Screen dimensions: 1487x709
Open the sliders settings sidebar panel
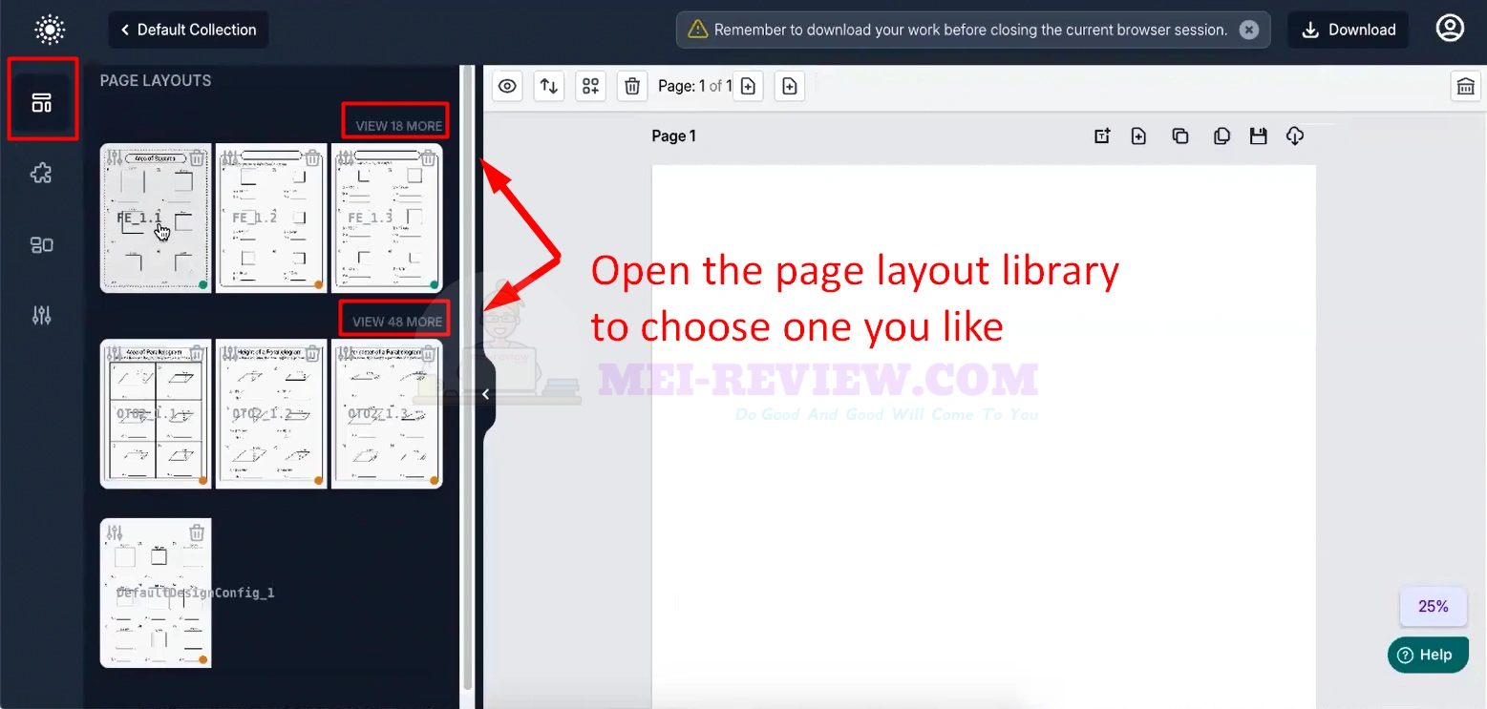(x=42, y=316)
